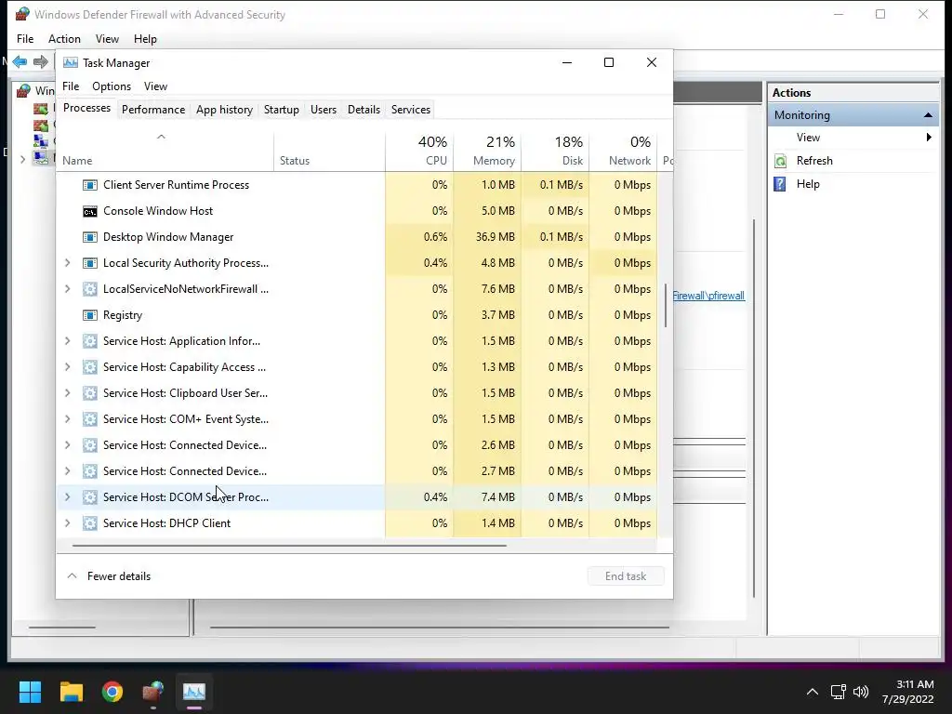Click the Client Server Runtime Process icon
Screen dimensions: 952x714
pos(90,185)
